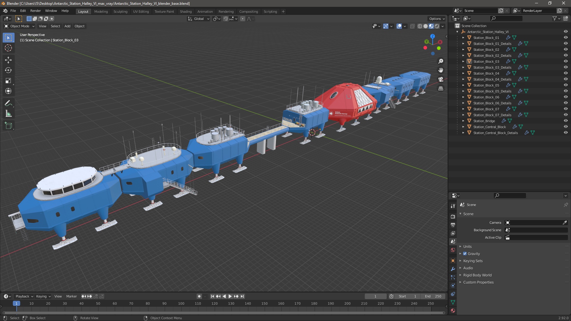
Task: Open the Material properties tab
Action: pyautogui.click(x=453, y=311)
